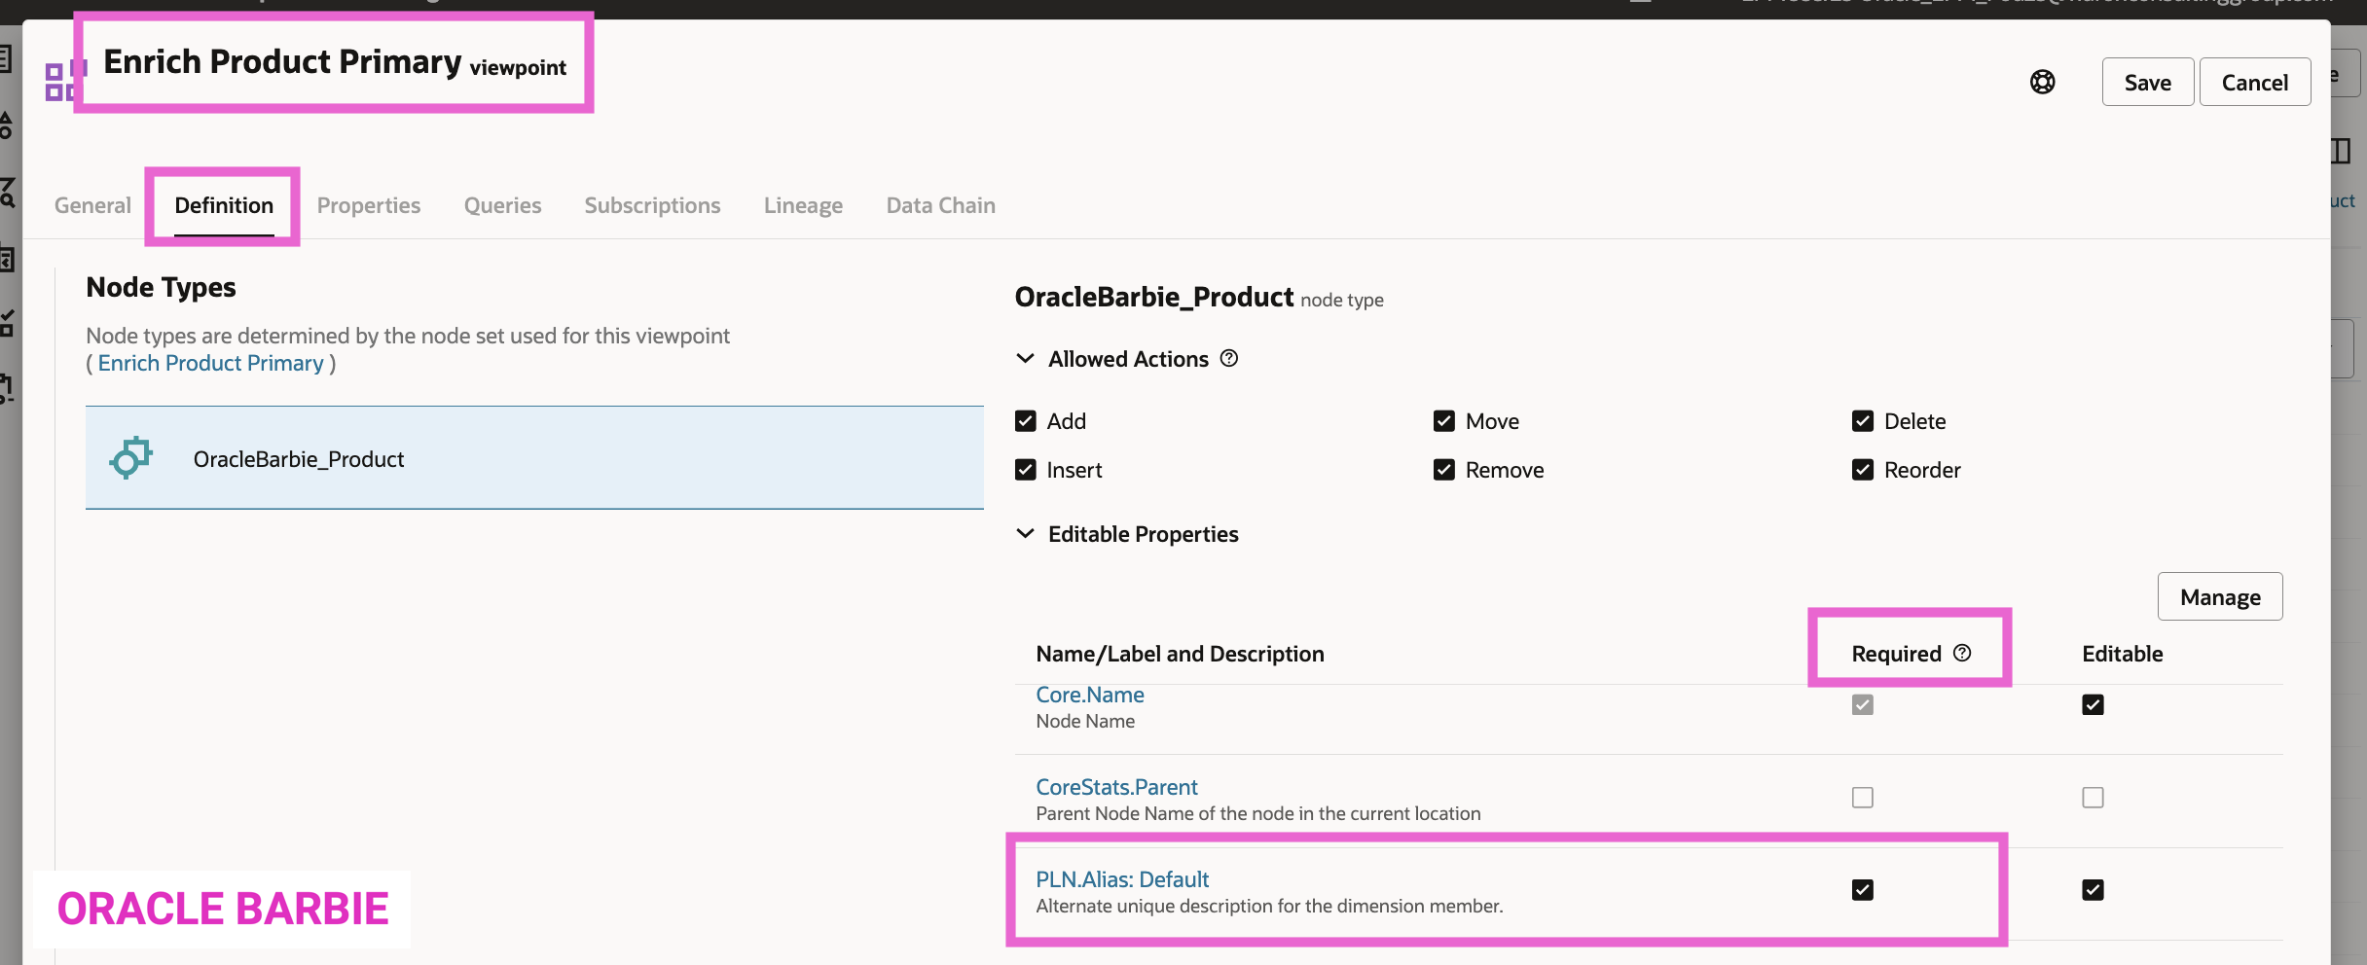Toggle the Reorder action checkbox

click(x=1862, y=470)
